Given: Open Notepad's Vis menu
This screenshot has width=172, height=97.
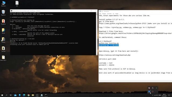Looking at the screenshot, I should (113, 14).
